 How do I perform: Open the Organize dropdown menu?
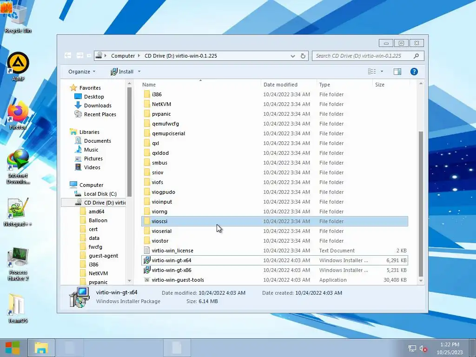(x=82, y=72)
